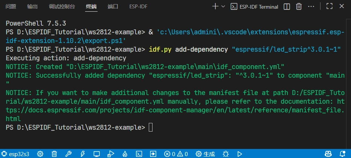Click the flash device lightning icon
The image size is (351, 158).
82,154
